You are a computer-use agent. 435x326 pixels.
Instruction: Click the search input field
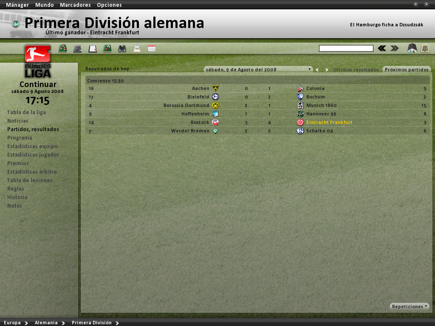coord(346,48)
